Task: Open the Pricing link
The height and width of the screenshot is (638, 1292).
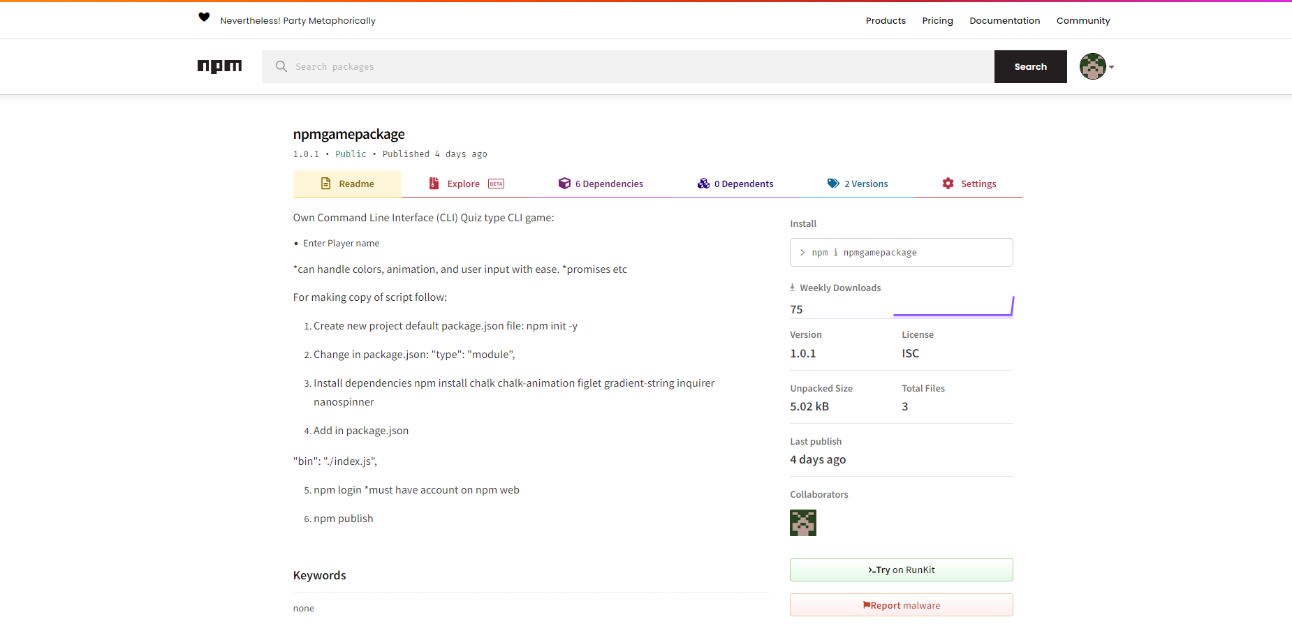Action: coord(937,21)
